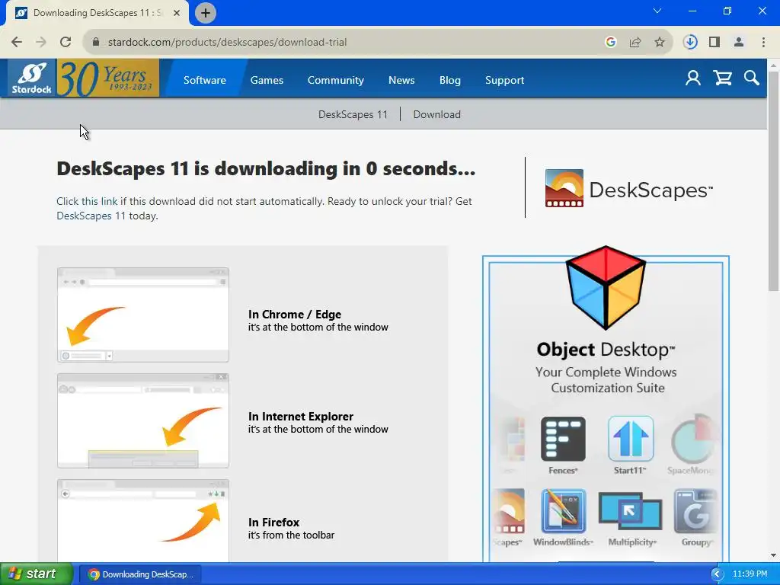Screen dimensions: 780x585
Task: Click the DeskScapes product logo
Action: click(x=628, y=189)
